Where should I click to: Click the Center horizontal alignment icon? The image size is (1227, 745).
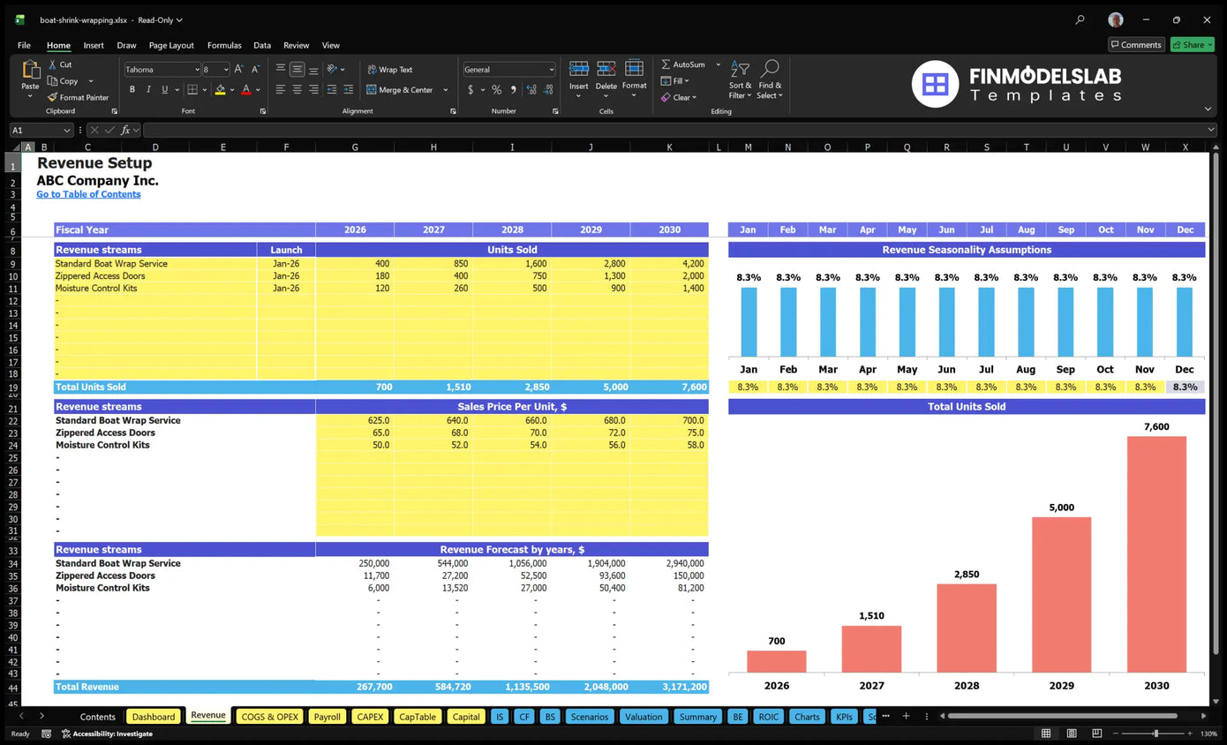(297, 89)
